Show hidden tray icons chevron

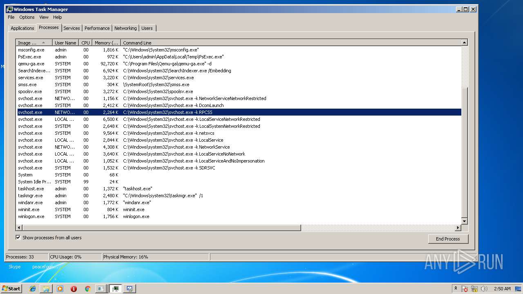point(456,289)
